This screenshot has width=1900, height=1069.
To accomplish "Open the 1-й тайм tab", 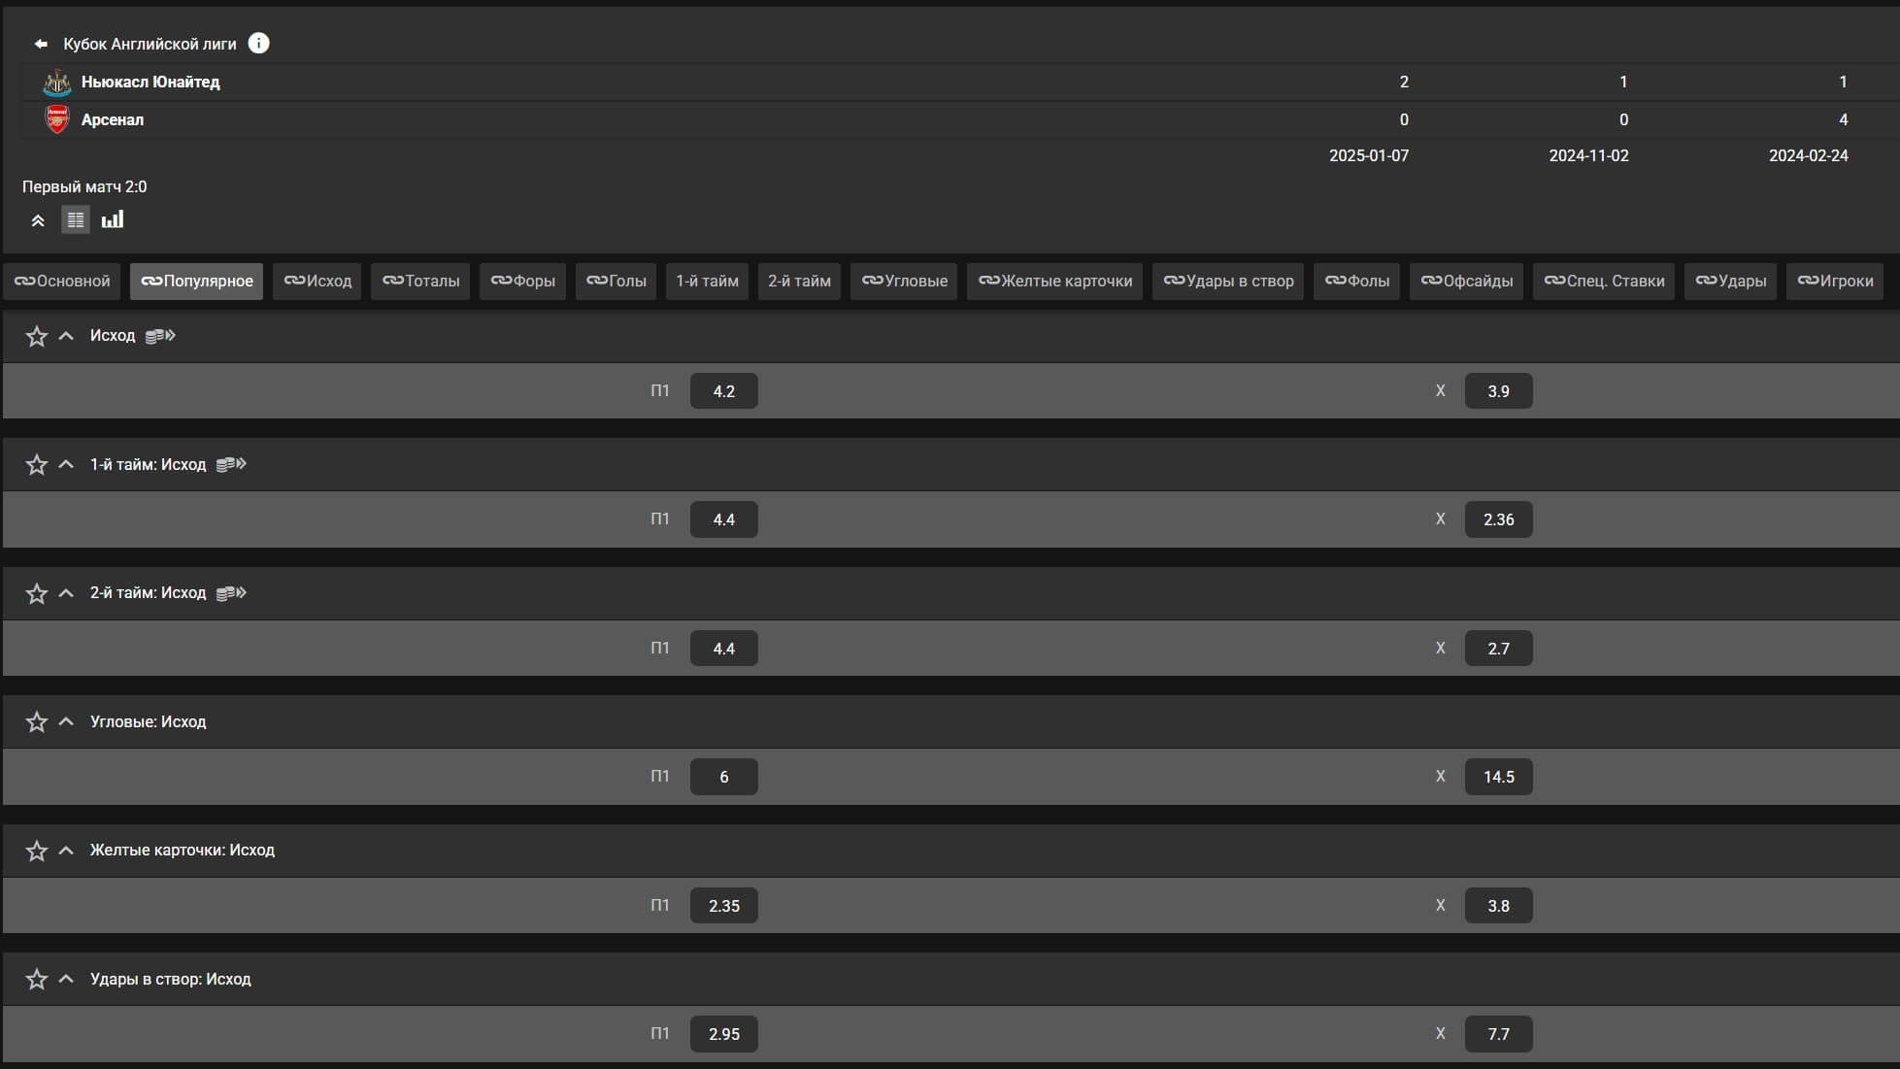I will coord(707,282).
